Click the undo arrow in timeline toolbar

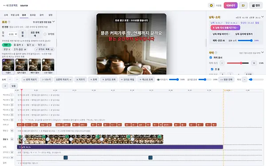click(x=10, y=79)
